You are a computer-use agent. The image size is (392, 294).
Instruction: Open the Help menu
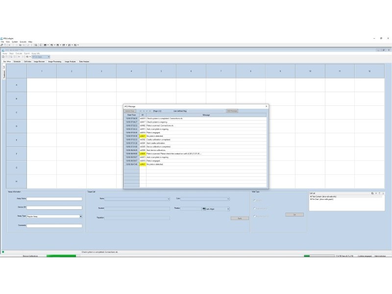pos(30,42)
